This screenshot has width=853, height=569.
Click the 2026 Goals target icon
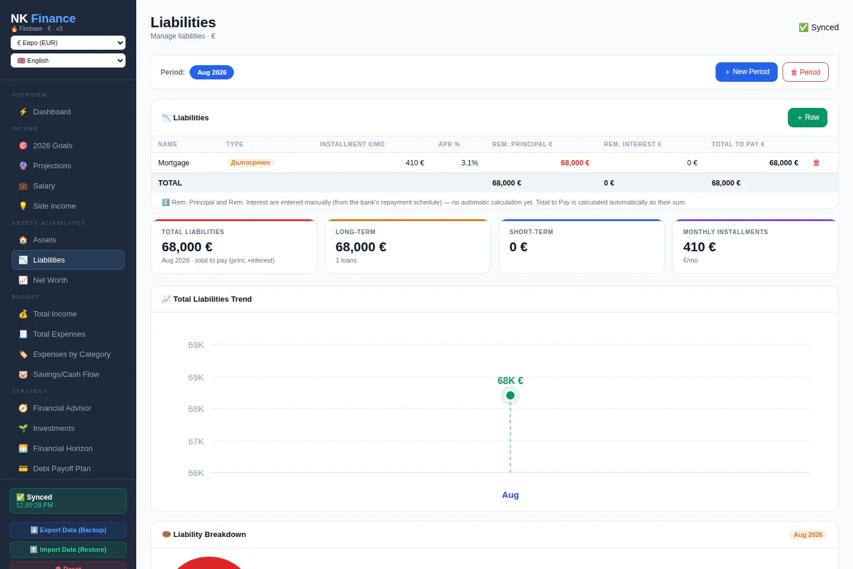coord(23,146)
